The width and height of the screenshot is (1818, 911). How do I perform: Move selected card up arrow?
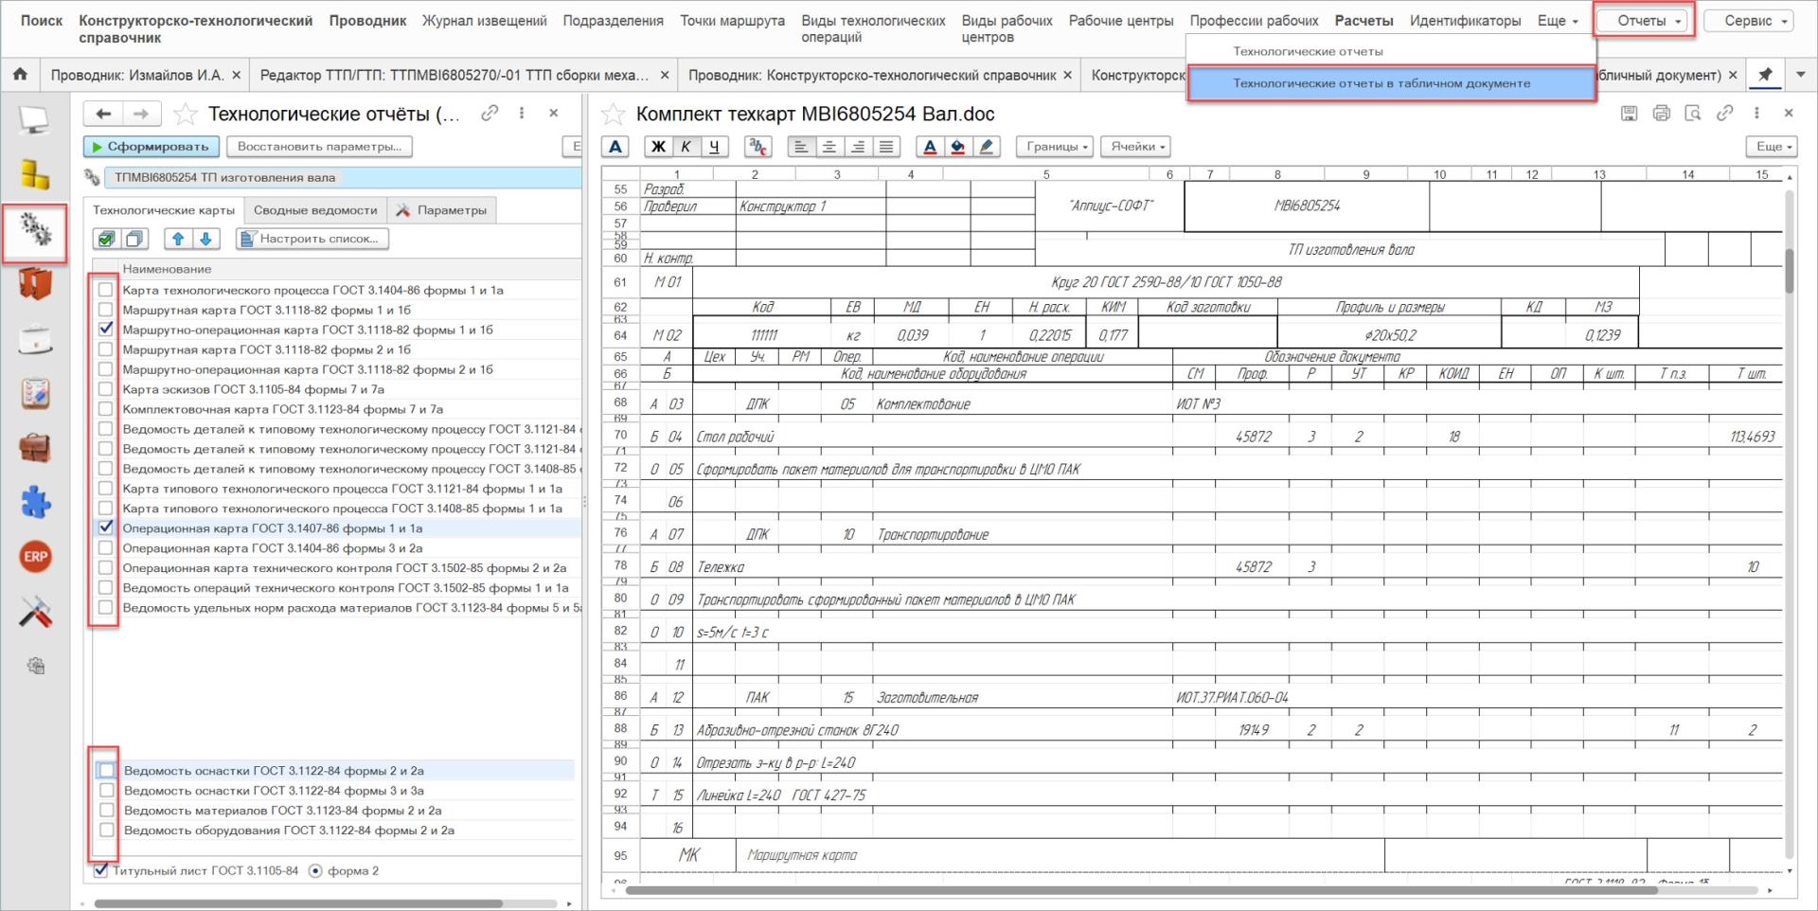178,239
